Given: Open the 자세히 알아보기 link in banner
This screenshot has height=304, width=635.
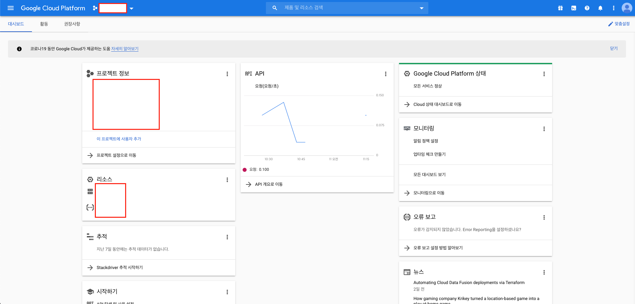Looking at the screenshot, I should point(125,49).
